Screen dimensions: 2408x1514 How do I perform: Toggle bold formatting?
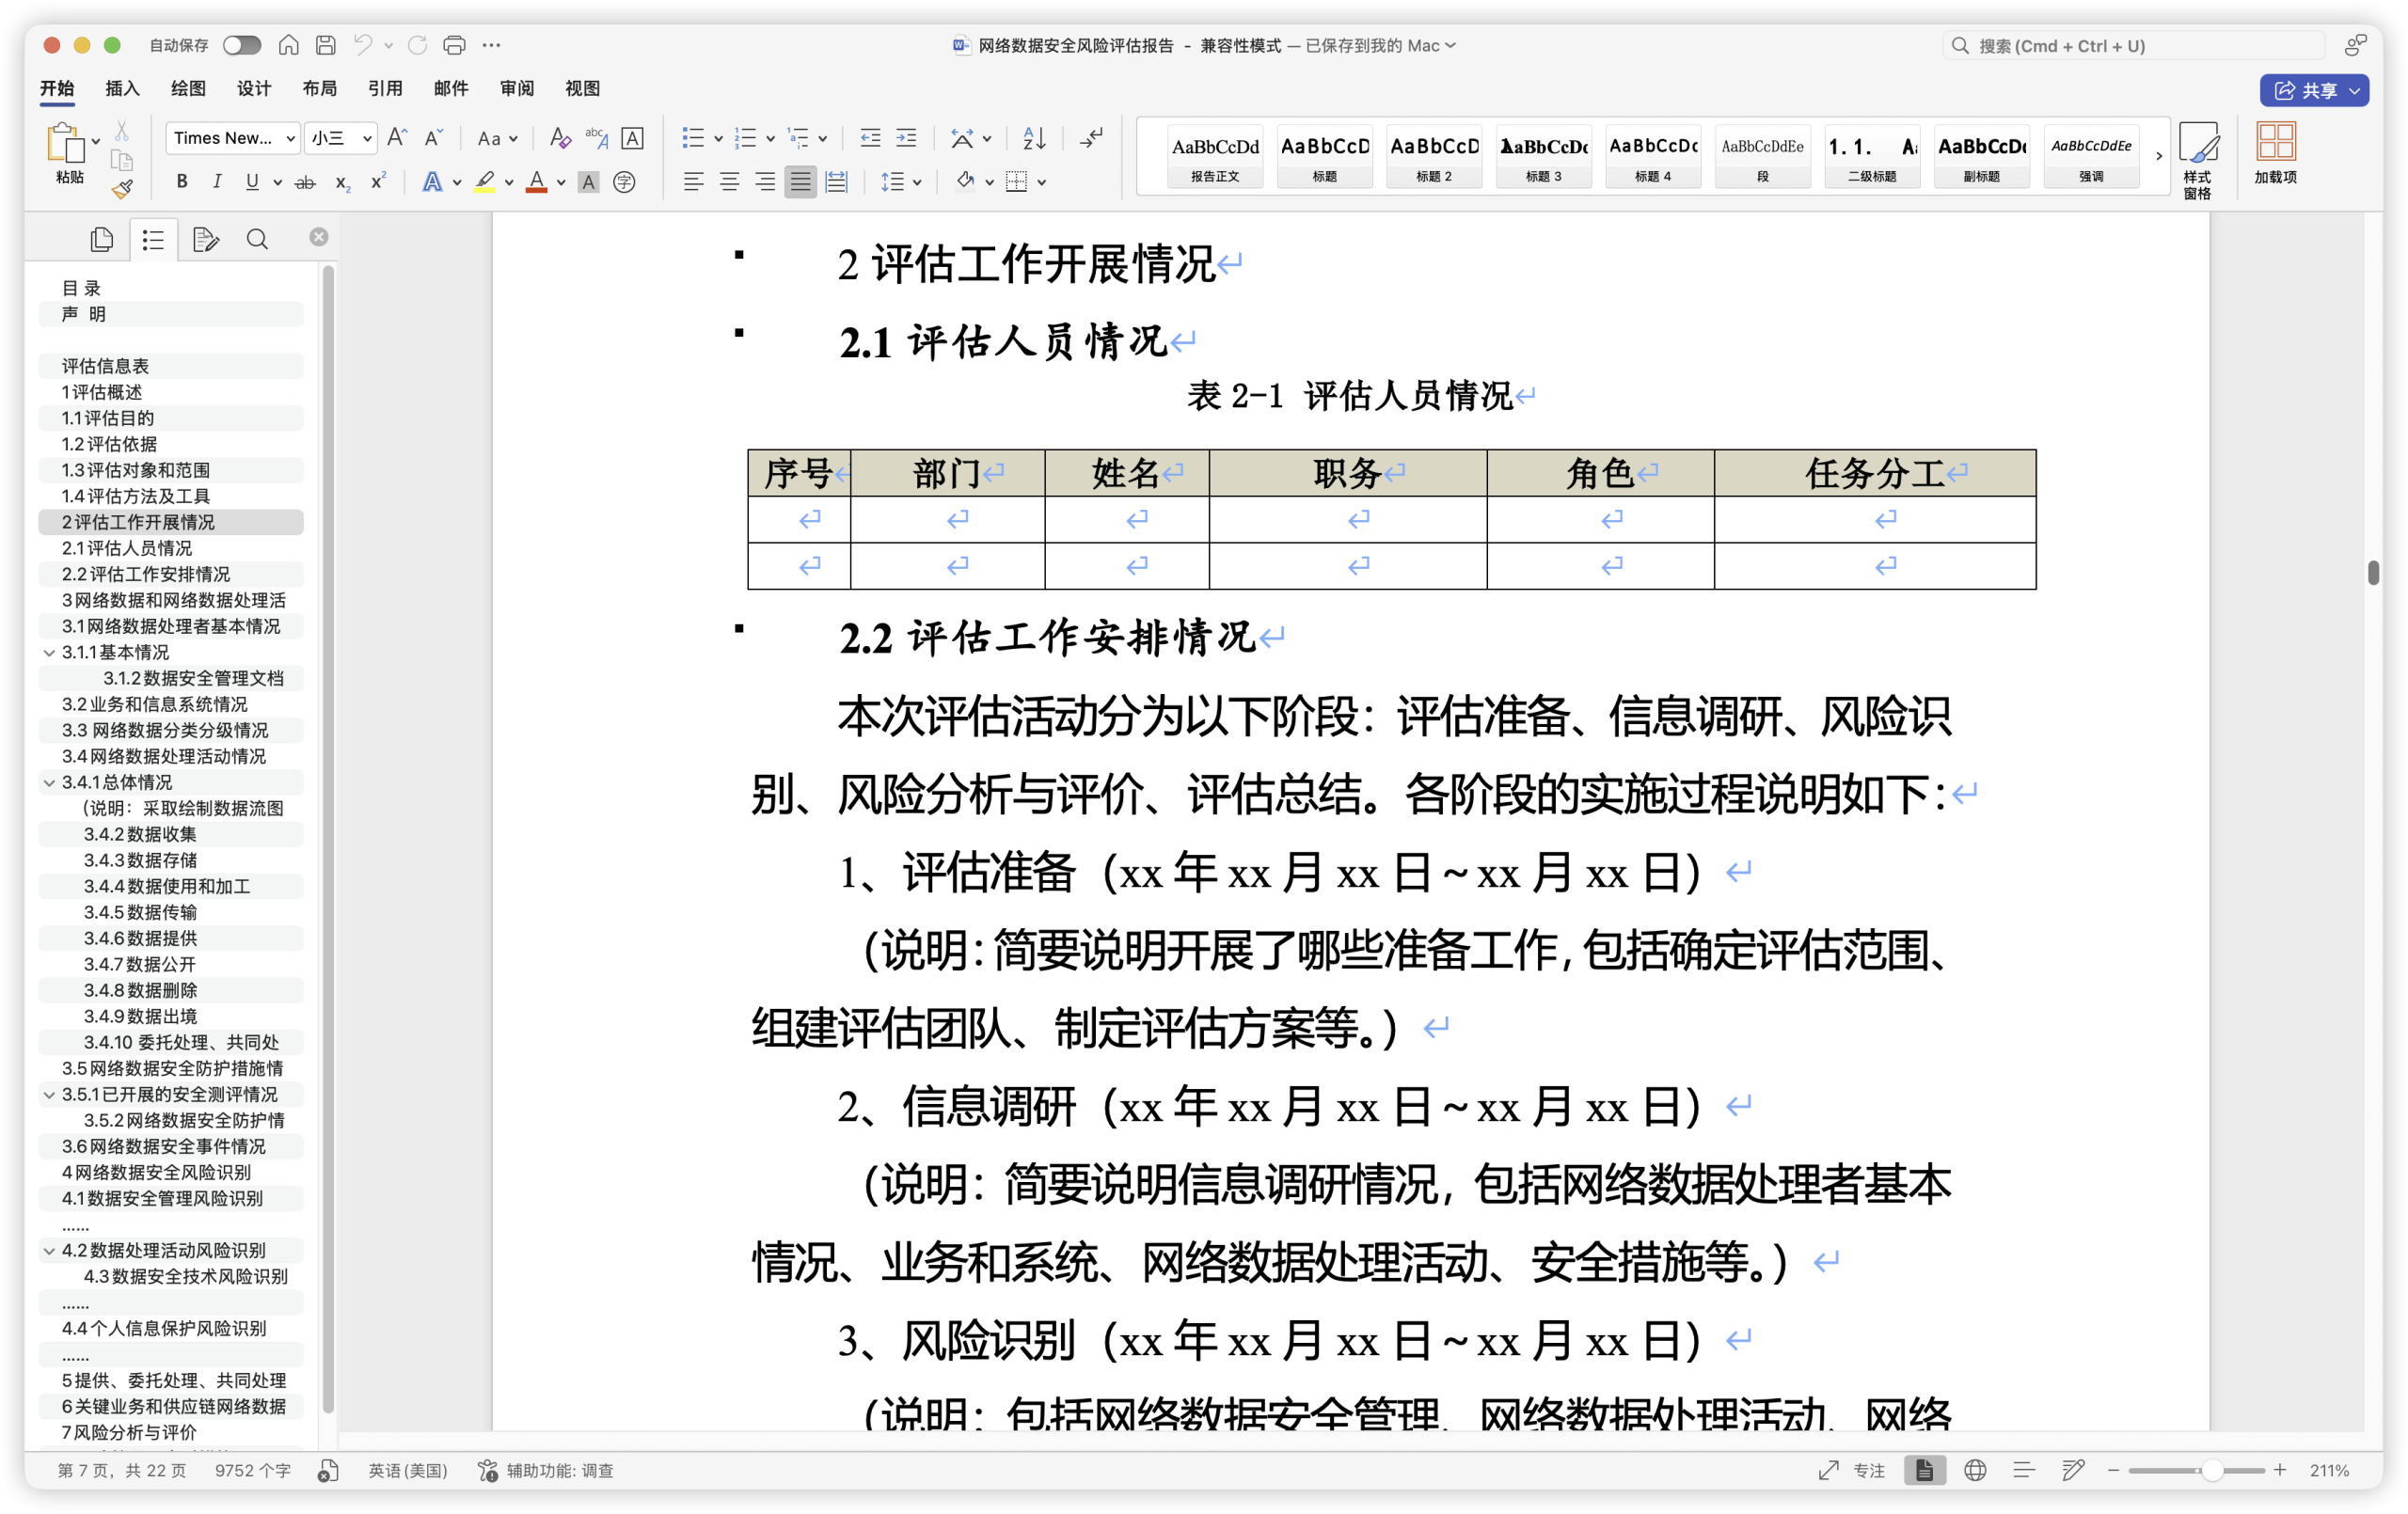[181, 181]
